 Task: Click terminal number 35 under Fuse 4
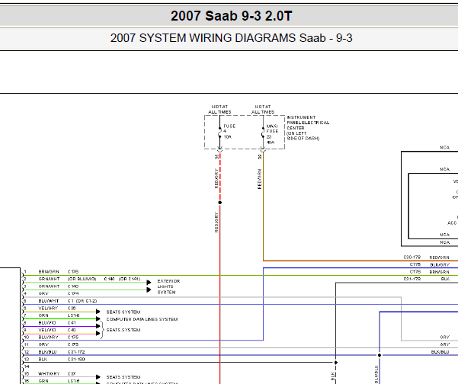pyautogui.click(x=216, y=157)
